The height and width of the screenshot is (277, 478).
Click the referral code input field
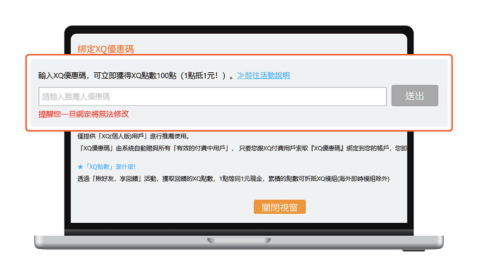212,97
